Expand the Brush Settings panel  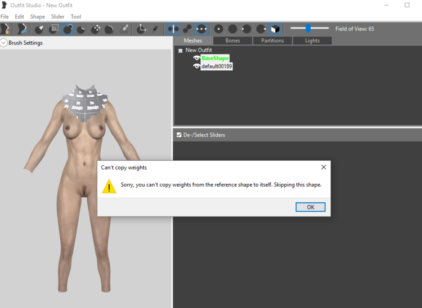pyautogui.click(x=3, y=43)
